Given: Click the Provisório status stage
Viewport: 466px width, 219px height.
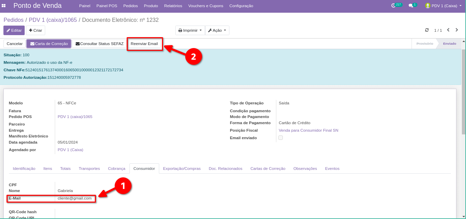Looking at the screenshot, I should (425, 44).
